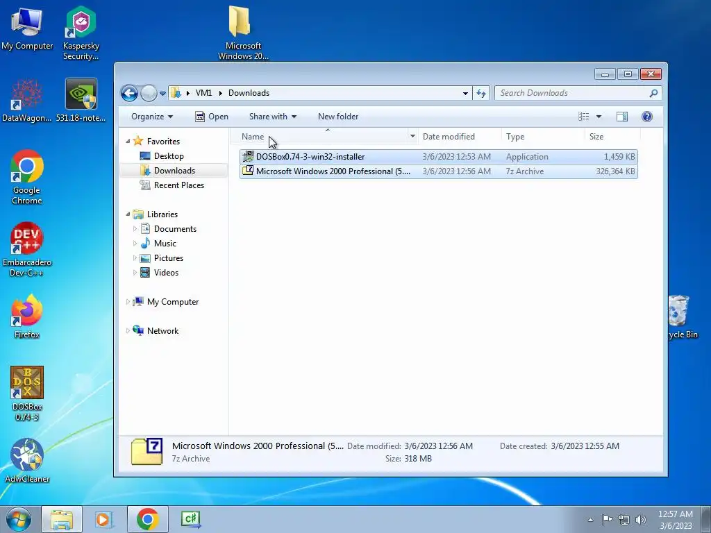Image resolution: width=711 pixels, height=533 pixels.
Task: Click Open toolbar button
Action: coord(211,117)
